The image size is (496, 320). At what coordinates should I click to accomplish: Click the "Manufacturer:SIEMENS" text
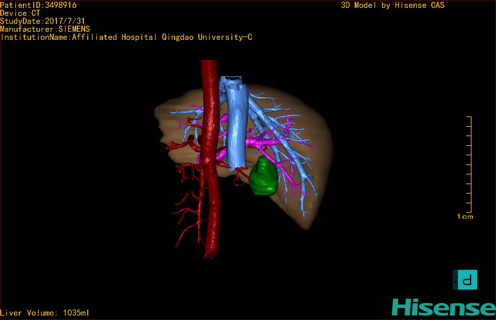[45, 29]
